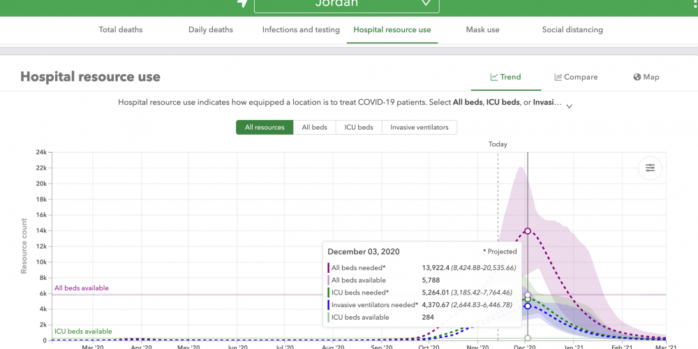Screen dimensions: 698x349
Task: Click the location arrow icon beside Jordan
Action: (x=242, y=3)
